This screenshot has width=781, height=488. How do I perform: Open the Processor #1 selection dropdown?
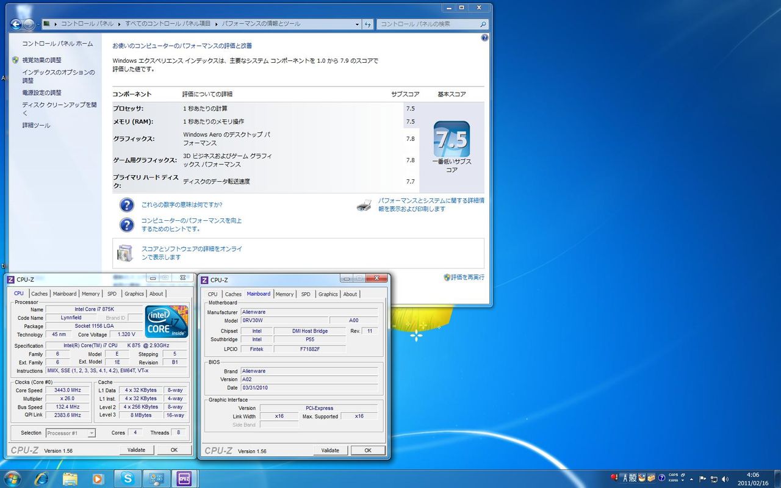[71, 433]
